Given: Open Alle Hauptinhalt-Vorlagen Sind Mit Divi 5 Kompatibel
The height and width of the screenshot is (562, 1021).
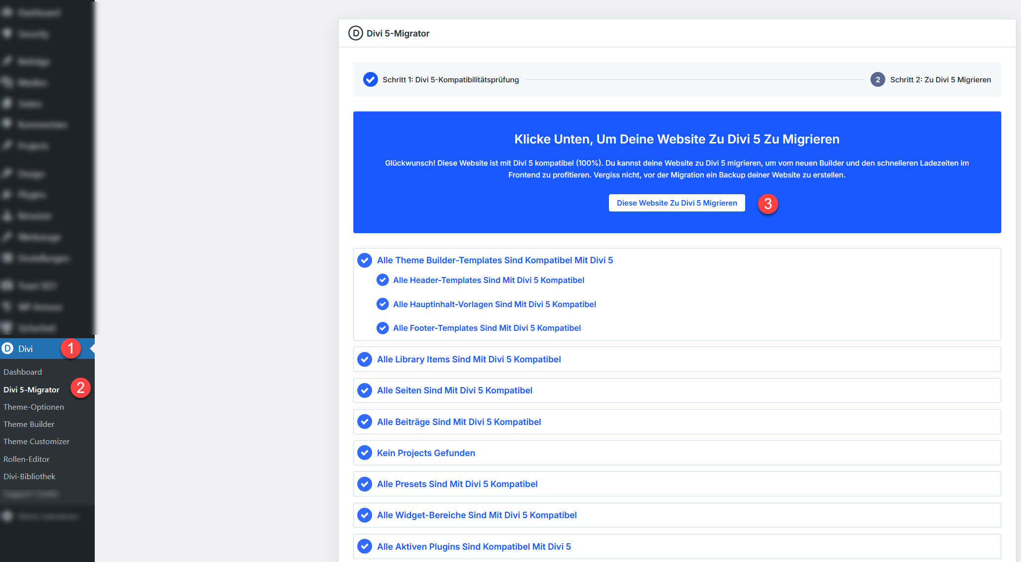Looking at the screenshot, I should pos(494,304).
